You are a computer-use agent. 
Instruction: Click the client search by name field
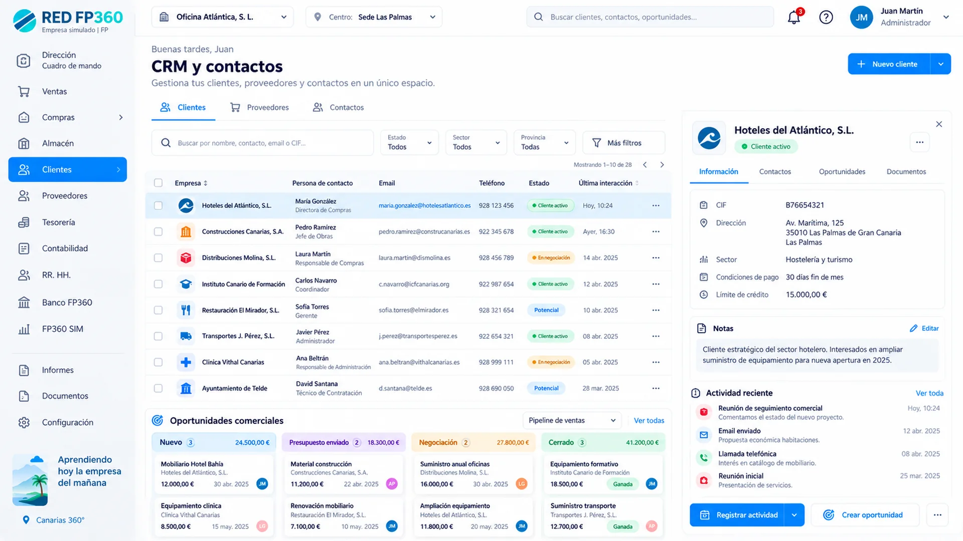pyautogui.click(x=262, y=143)
